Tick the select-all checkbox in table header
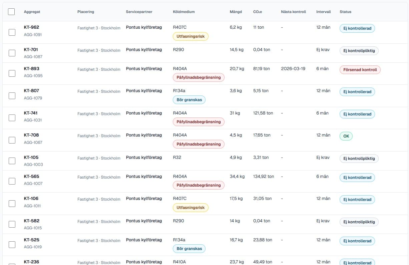Image resolution: width=409 pixels, height=265 pixels. coord(11,12)
